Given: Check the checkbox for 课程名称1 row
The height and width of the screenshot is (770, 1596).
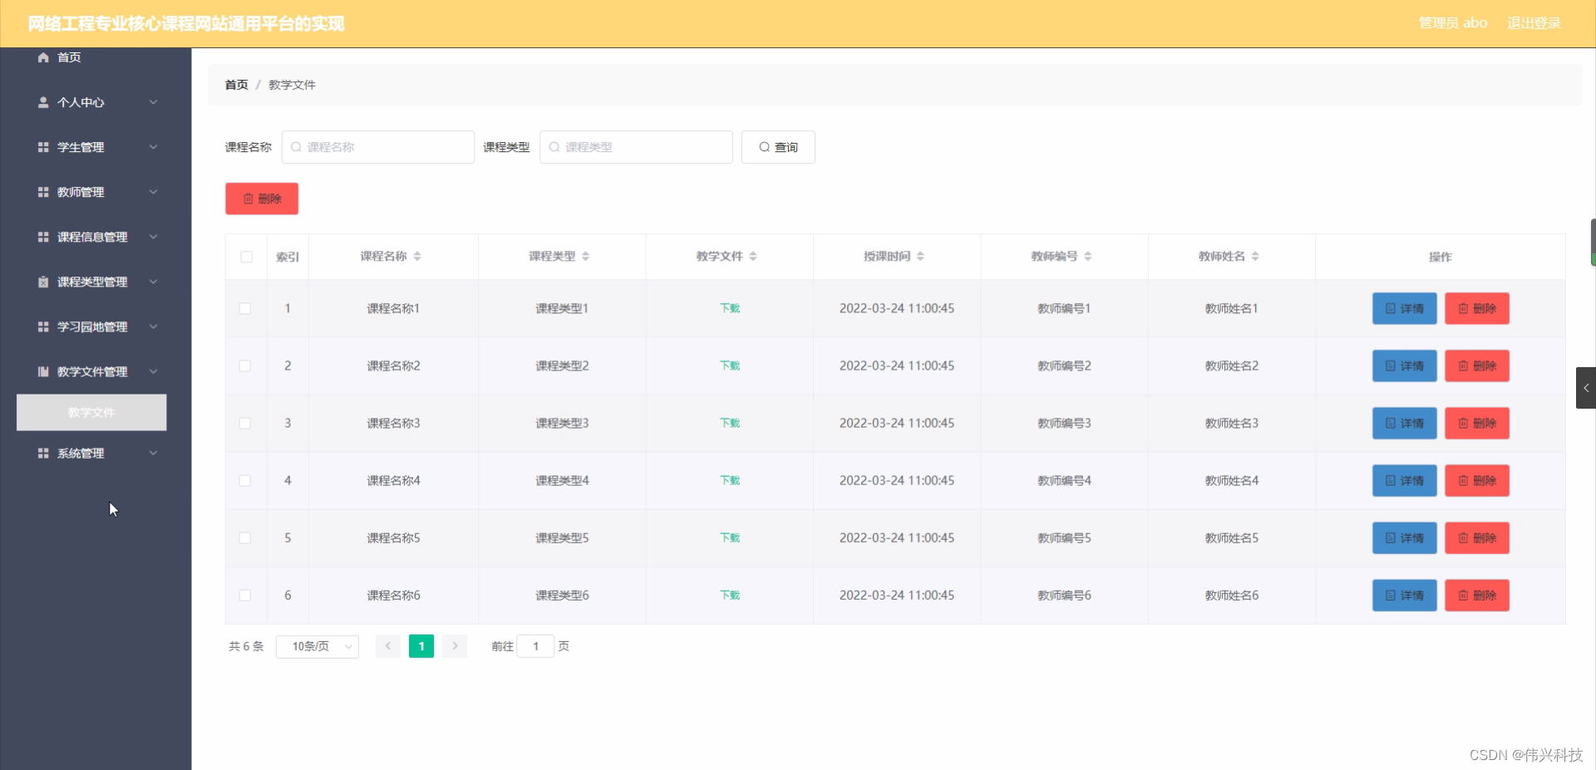Looking at the screenshot, I should point(245,308).
